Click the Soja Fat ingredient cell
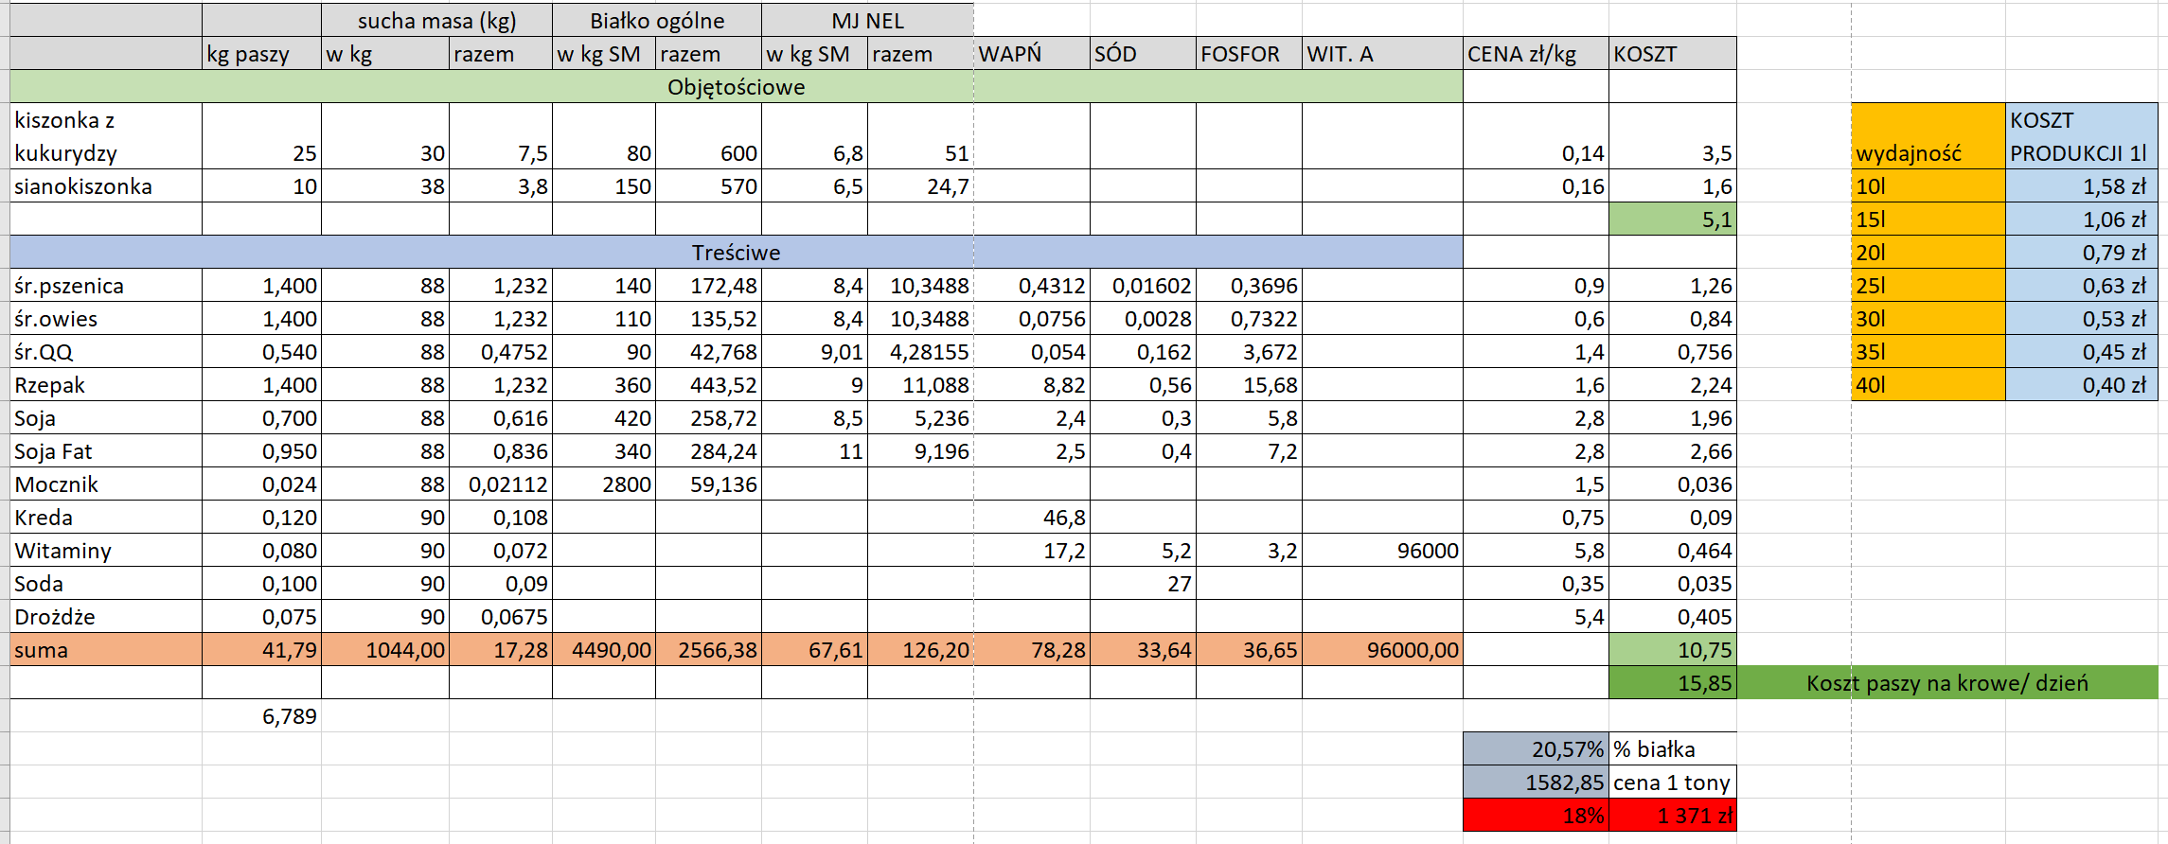Screen dimensions: 2168x844 105,451
